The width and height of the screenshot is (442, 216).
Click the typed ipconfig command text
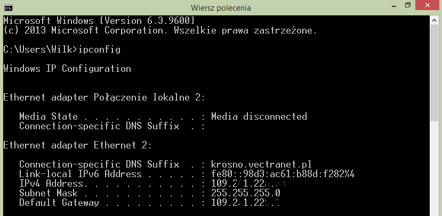[x=99, y=50]
